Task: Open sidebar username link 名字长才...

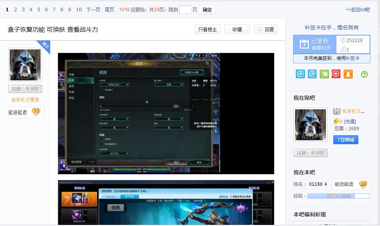Action: (x=353, y=111)
